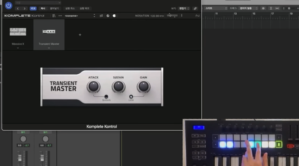Click the Attack knob
Viewport: 299px width, 166px height.
tap(93, 86)
